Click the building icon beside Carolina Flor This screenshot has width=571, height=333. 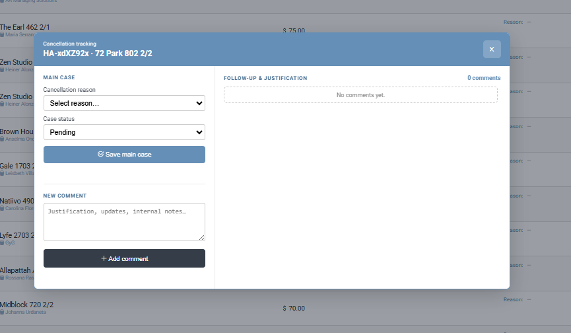[x=2, y=208]
